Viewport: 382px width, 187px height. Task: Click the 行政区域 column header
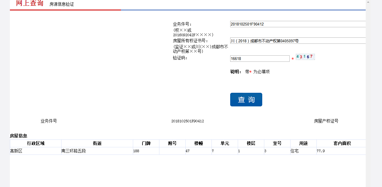click(x=36, y=144)
